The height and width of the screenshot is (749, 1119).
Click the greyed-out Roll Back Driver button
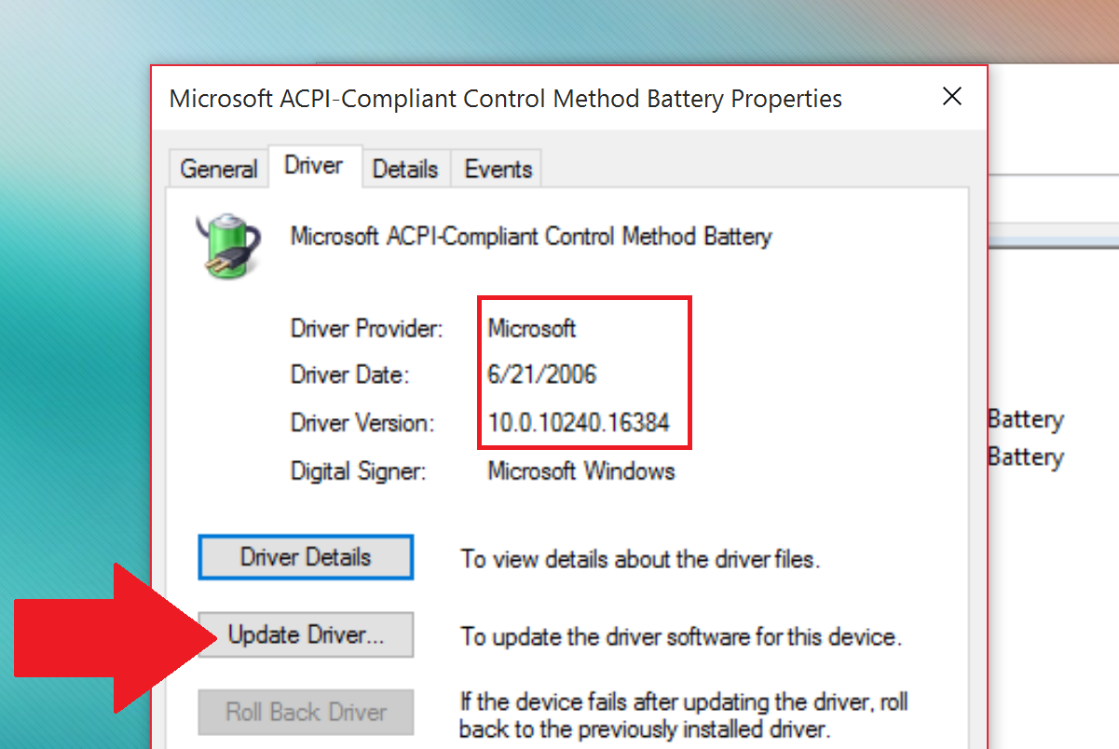[x=306, y=713]
